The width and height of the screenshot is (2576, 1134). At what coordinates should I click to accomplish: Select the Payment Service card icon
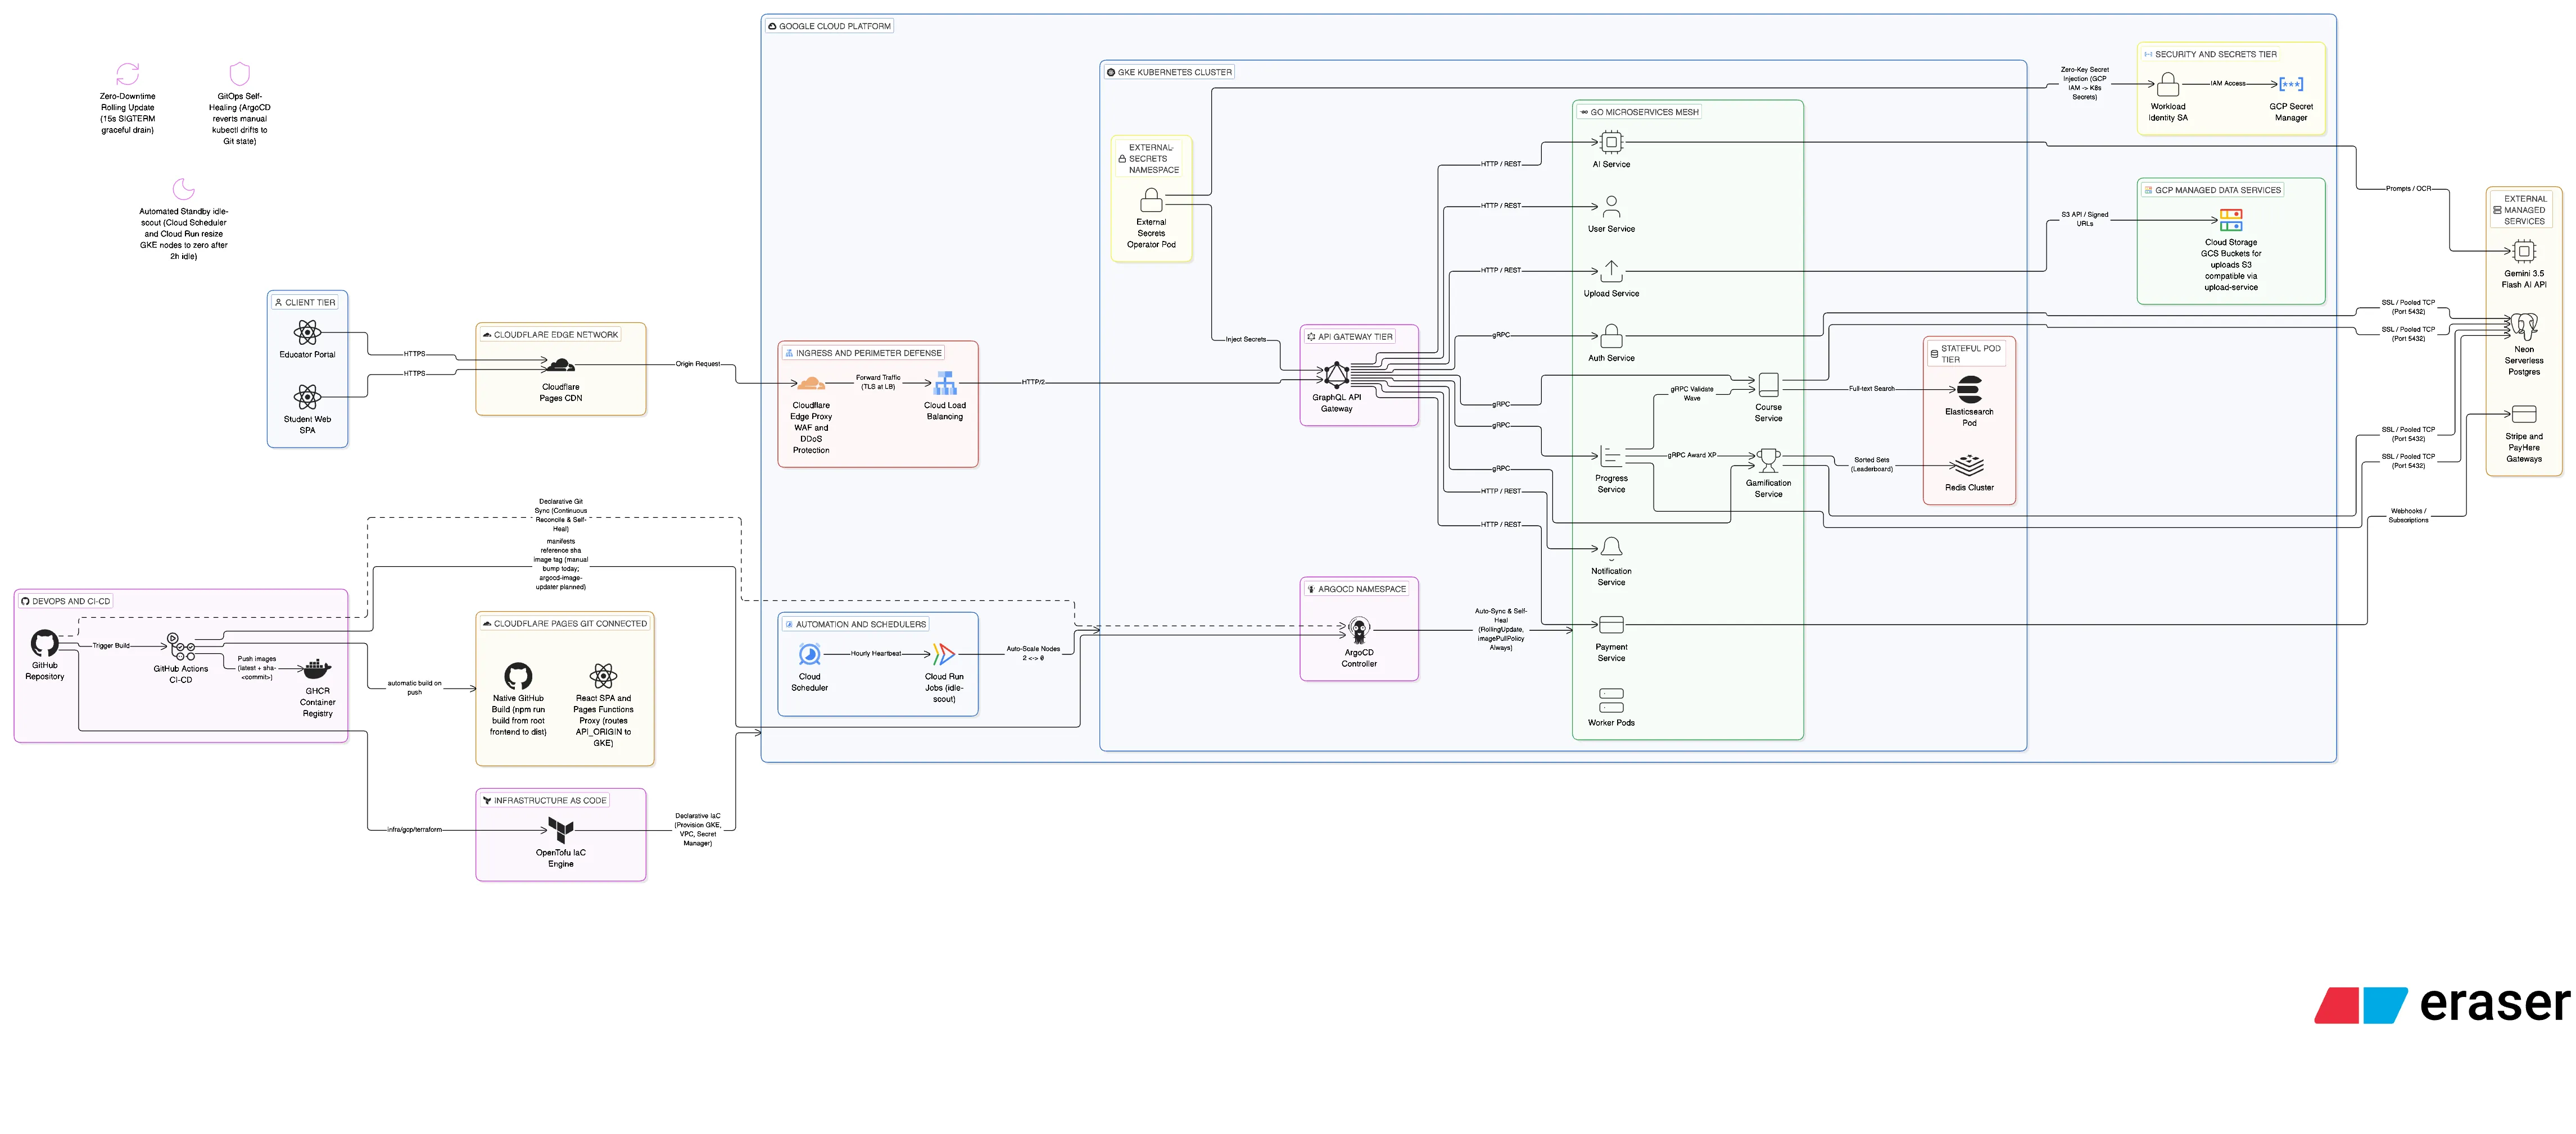point(1611,626)
